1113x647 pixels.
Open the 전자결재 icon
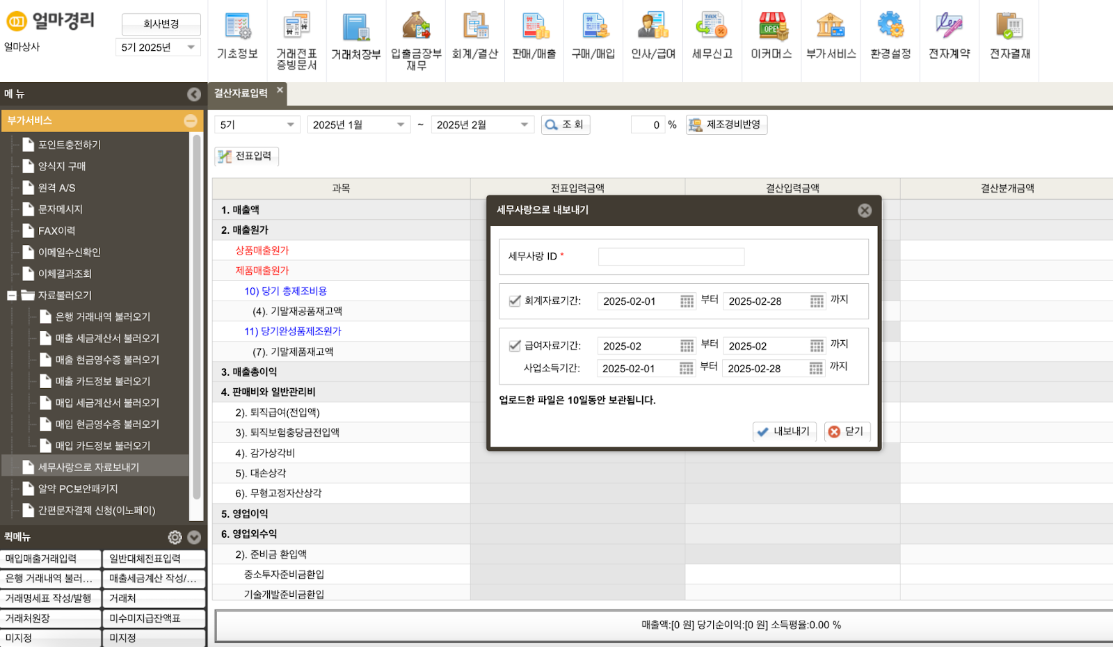[x=1009, y=35]
